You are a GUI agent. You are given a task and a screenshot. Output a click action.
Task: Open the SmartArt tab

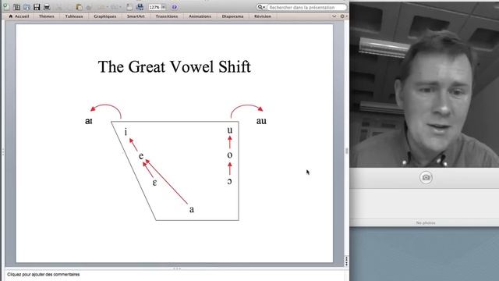(136, 16)
